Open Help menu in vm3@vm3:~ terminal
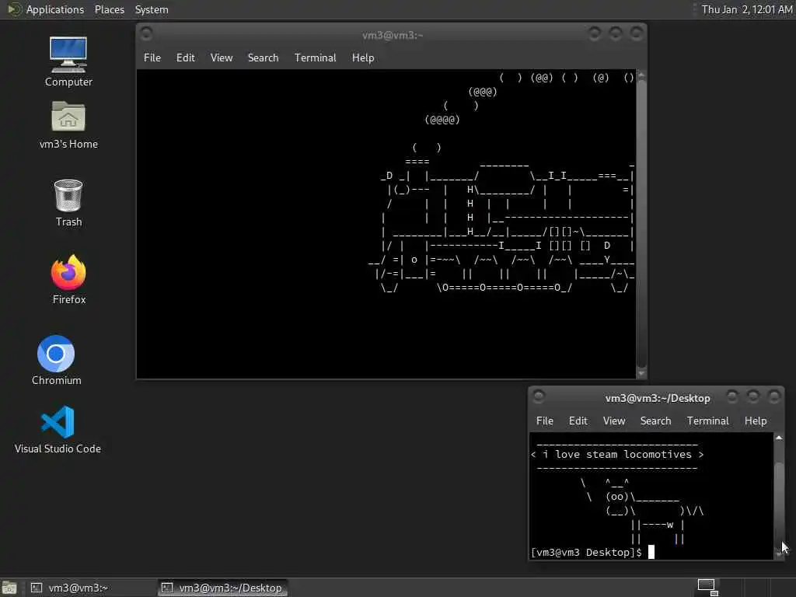 pyautogui.click(x=363, y=58)
